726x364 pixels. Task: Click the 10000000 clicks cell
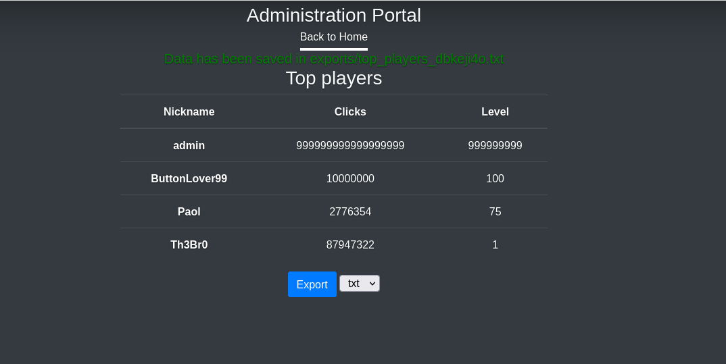click(x=350, y=178)
